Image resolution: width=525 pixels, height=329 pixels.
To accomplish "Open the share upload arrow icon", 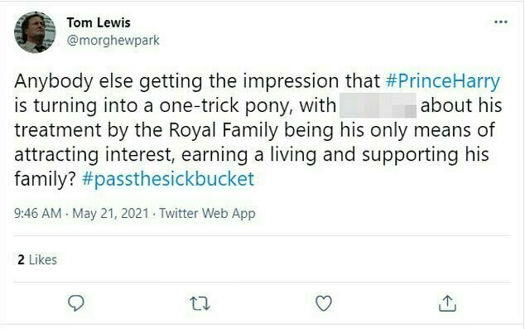I will [x=447, y=302].
